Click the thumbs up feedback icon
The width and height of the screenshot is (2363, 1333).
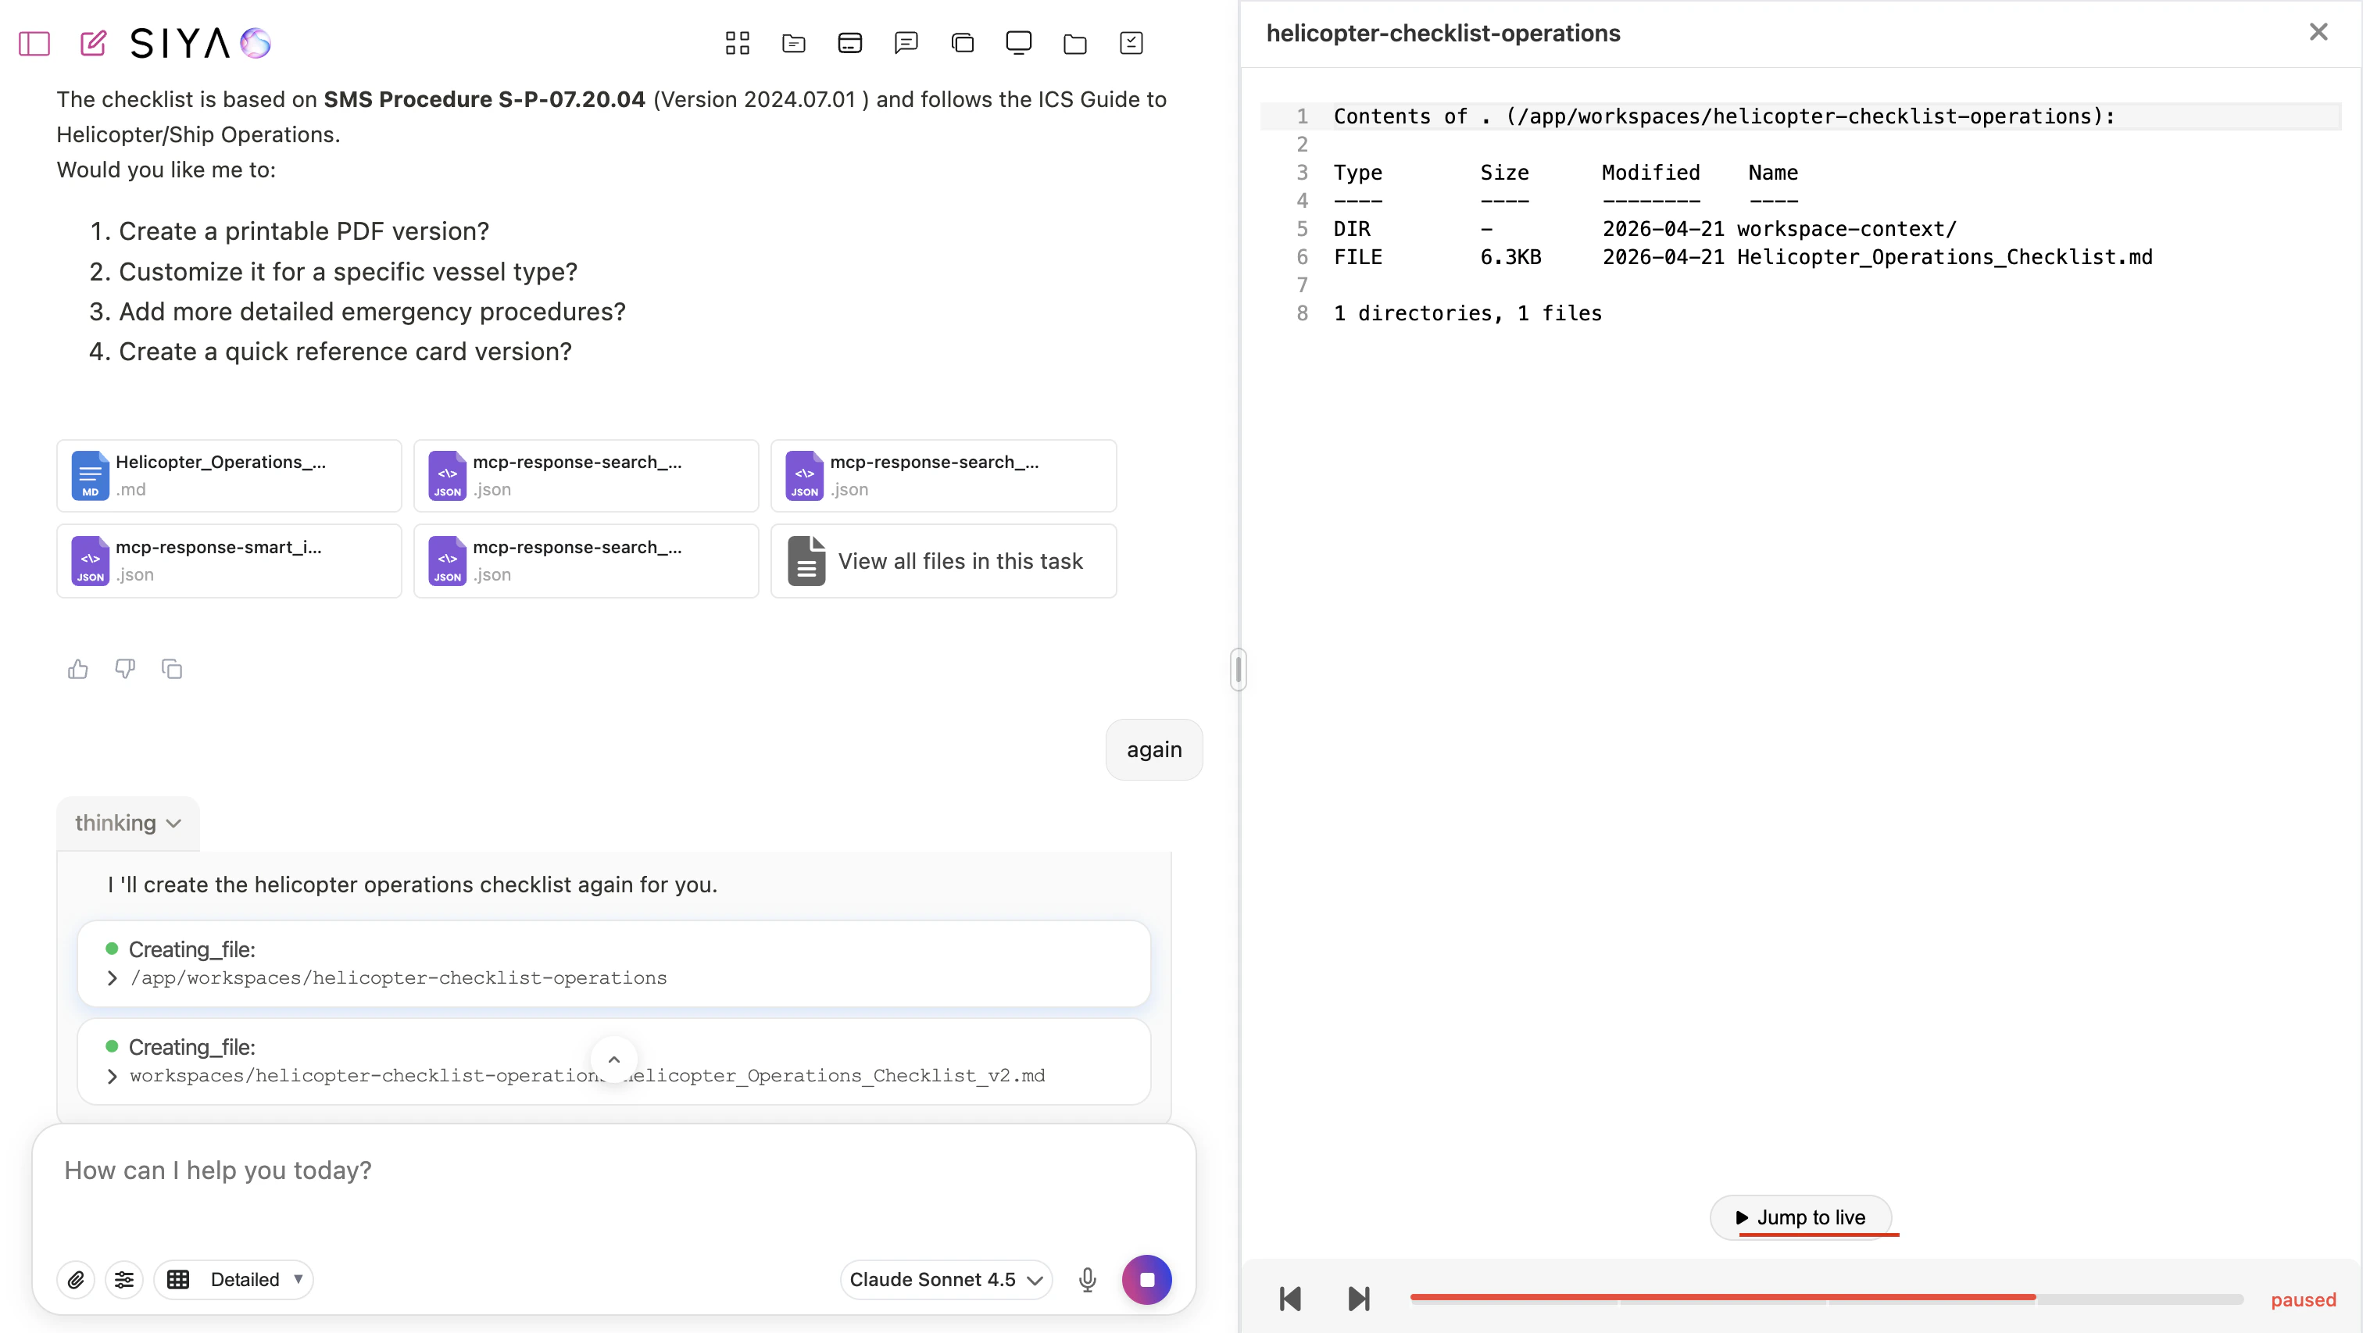click(x=78, y=669)
